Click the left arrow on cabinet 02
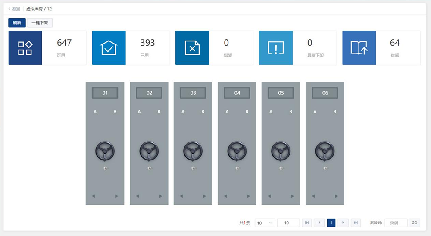The height and width of the screenshot is (236, 431). coord(137,196)
